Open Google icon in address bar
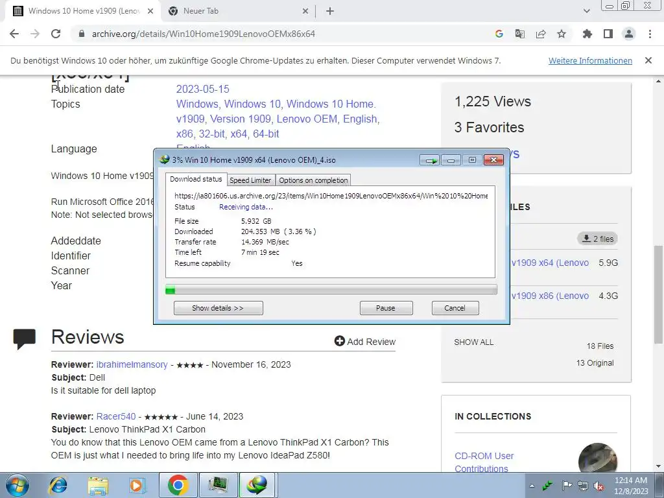Viewport: 664px width, 498px height. click(499, 34)
